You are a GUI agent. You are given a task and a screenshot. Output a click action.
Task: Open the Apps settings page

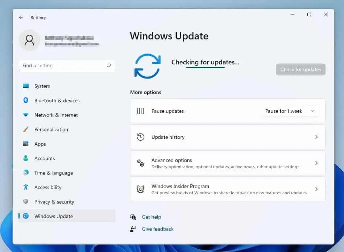pyautogui.click(x=67, y=144)
